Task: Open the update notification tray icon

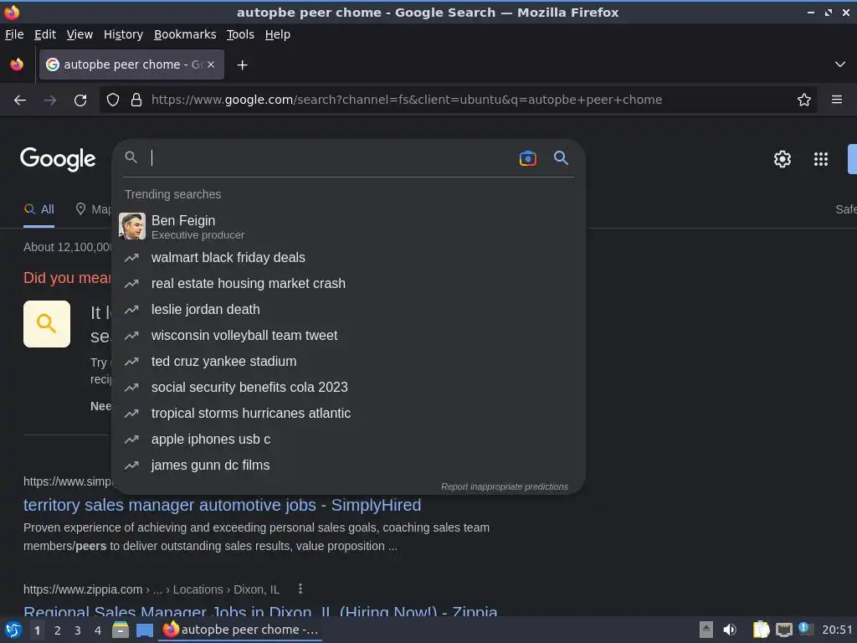Action: [806, 629]
